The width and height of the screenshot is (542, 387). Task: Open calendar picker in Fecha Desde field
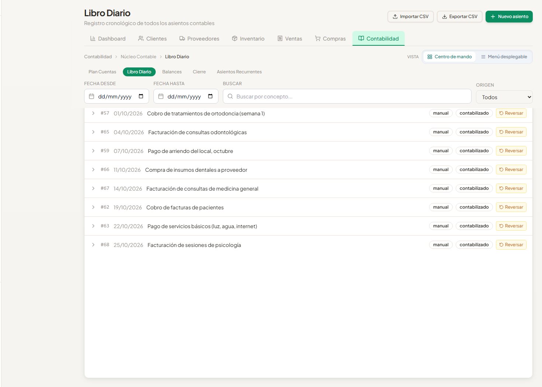point(141,97)
